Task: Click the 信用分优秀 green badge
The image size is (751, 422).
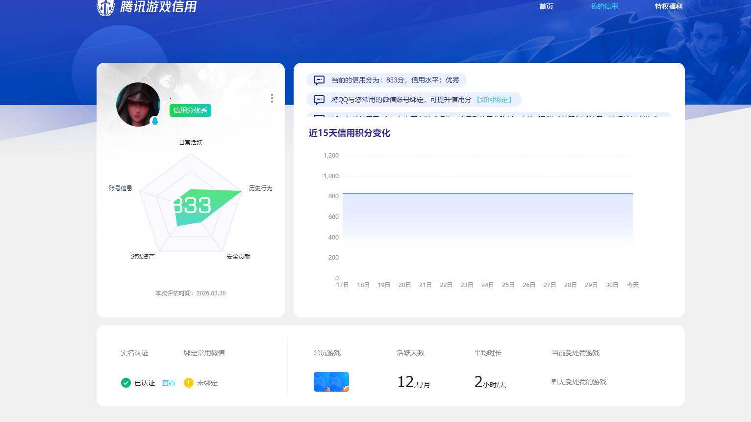Action: (190, 110)
